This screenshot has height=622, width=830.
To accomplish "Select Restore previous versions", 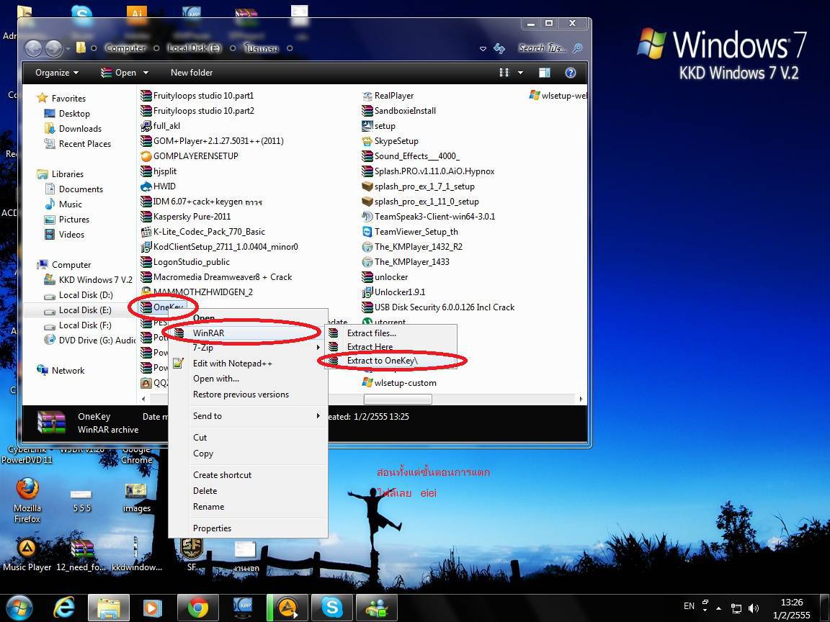I will point(248,395).
